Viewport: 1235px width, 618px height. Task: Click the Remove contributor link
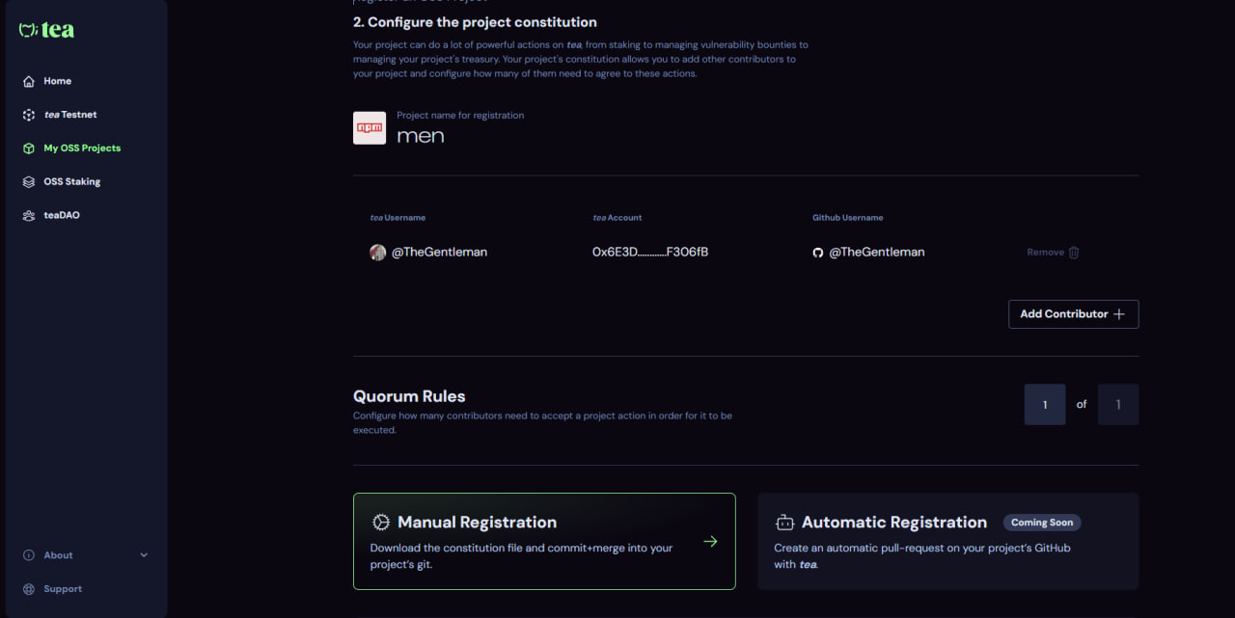click(1045, 253)
